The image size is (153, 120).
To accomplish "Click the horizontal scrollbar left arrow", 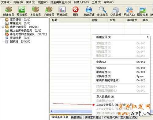I will [x=52, y=111].
